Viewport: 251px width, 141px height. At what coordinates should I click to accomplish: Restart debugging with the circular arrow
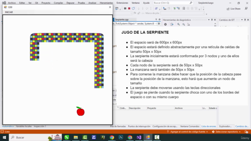point(133,9)
